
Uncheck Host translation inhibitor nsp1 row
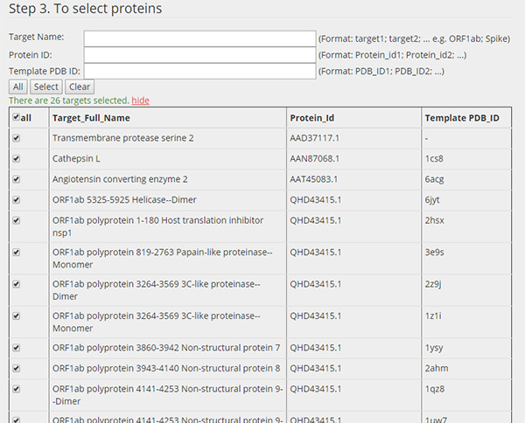coord(16,221)
